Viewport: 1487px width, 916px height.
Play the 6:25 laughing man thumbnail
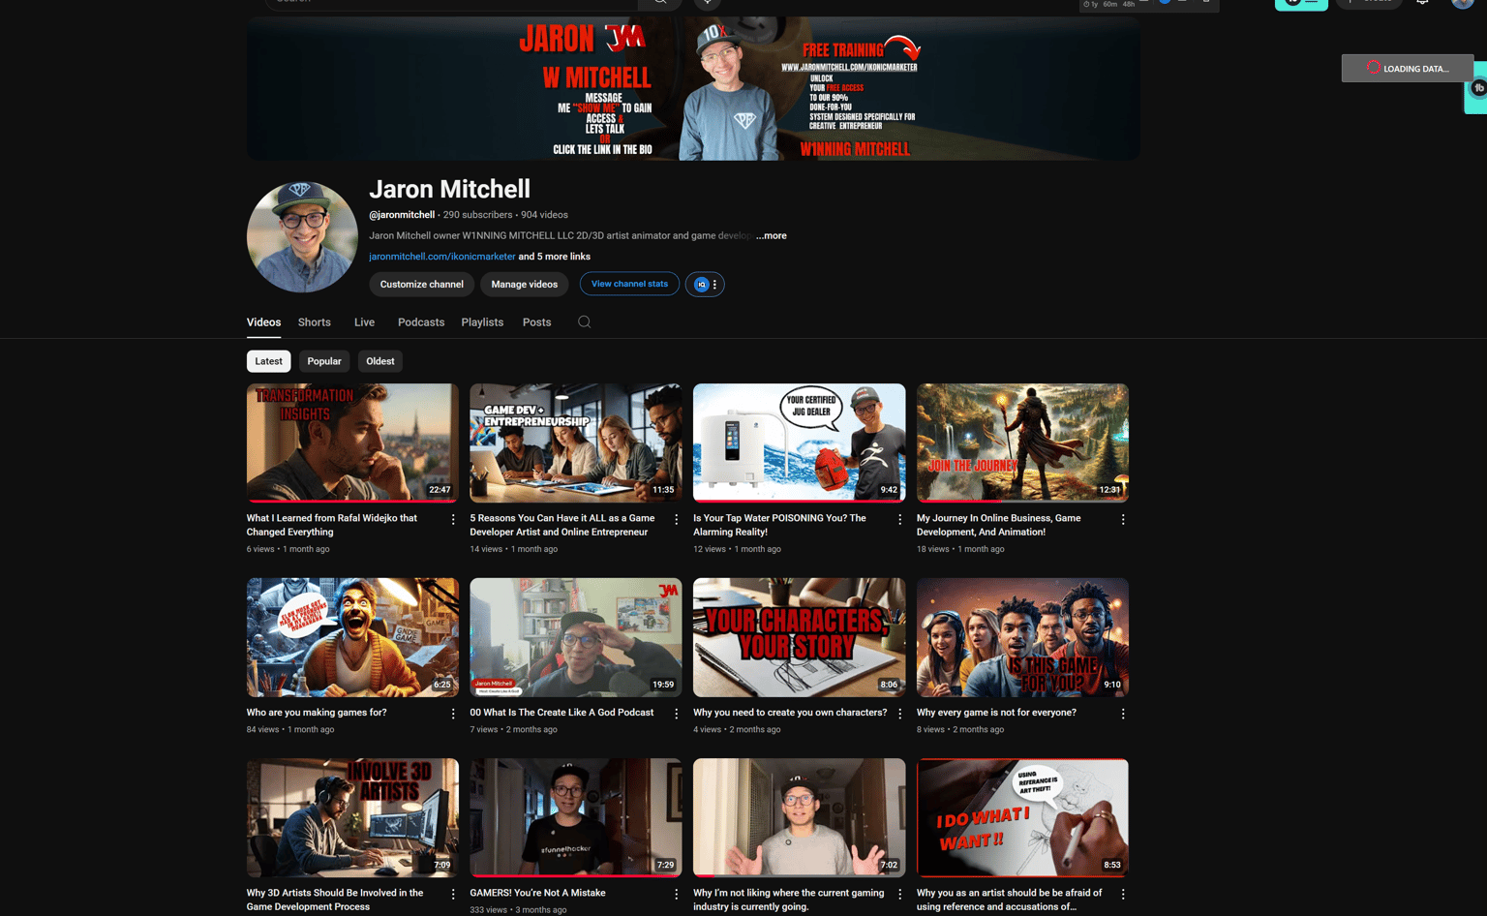click(352, 637)
